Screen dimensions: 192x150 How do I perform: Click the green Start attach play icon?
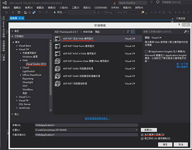(x=55, y=12)
